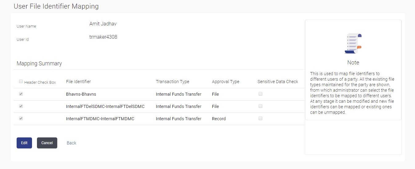Click the Transaction Type column header
This screenshot has width=415, height=169.
(172, 82)
